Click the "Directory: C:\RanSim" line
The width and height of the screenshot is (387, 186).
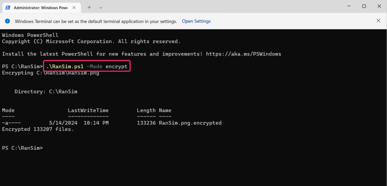(46, 91)
